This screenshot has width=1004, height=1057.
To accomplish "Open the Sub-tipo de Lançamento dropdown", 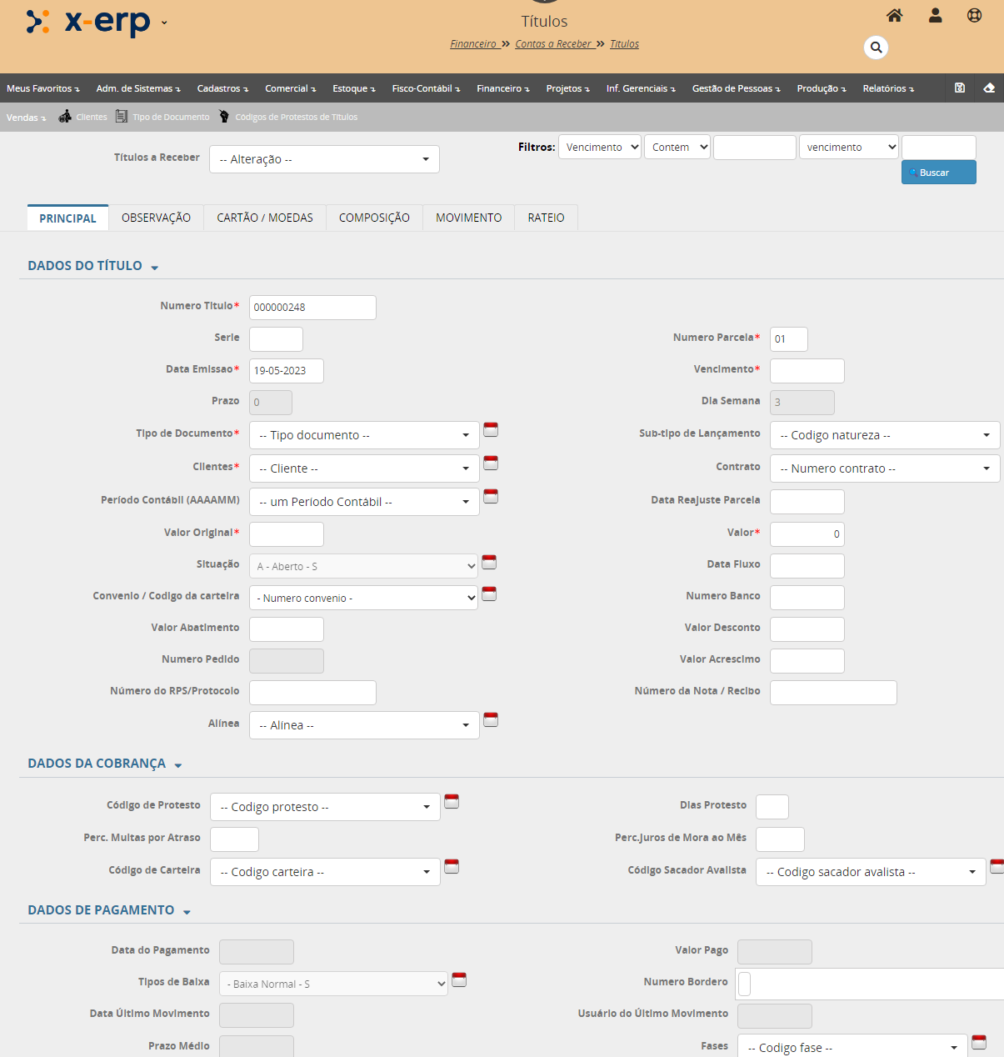I will [x=884, y=435].
